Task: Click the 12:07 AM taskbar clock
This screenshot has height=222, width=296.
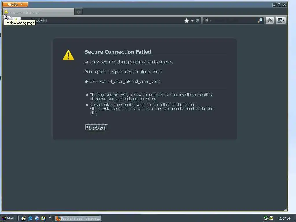Action: [285, 219]
